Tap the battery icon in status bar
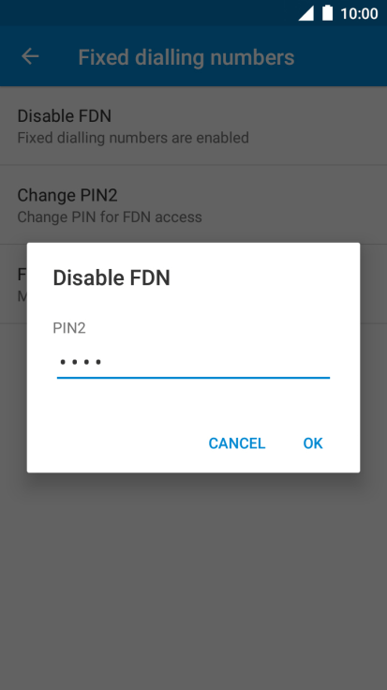Viewport: 387px width, 690px height. click(x=328, y=13)
